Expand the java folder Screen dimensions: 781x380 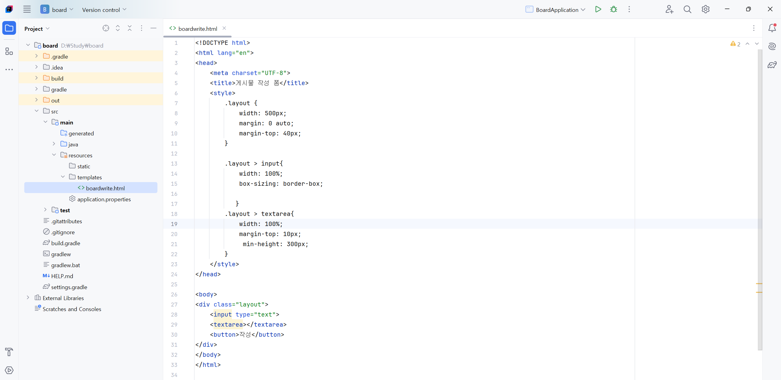tap(54, 144)
